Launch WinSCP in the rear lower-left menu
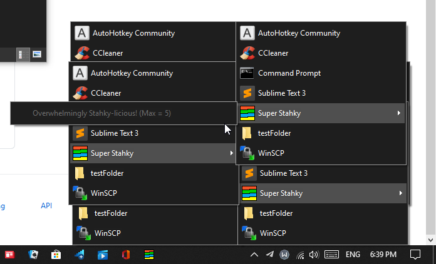 155,233
